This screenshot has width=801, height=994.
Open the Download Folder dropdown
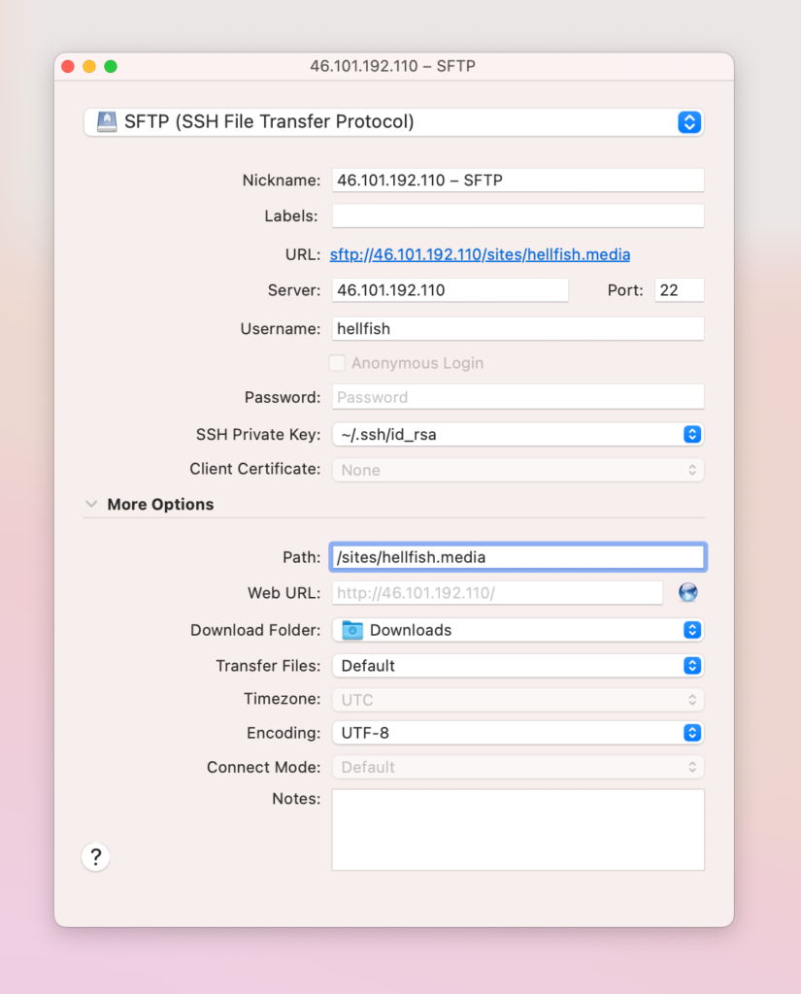click(x=691, y=630)
